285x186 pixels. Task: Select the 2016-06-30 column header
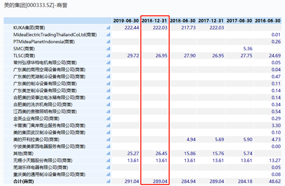[268, 21]
